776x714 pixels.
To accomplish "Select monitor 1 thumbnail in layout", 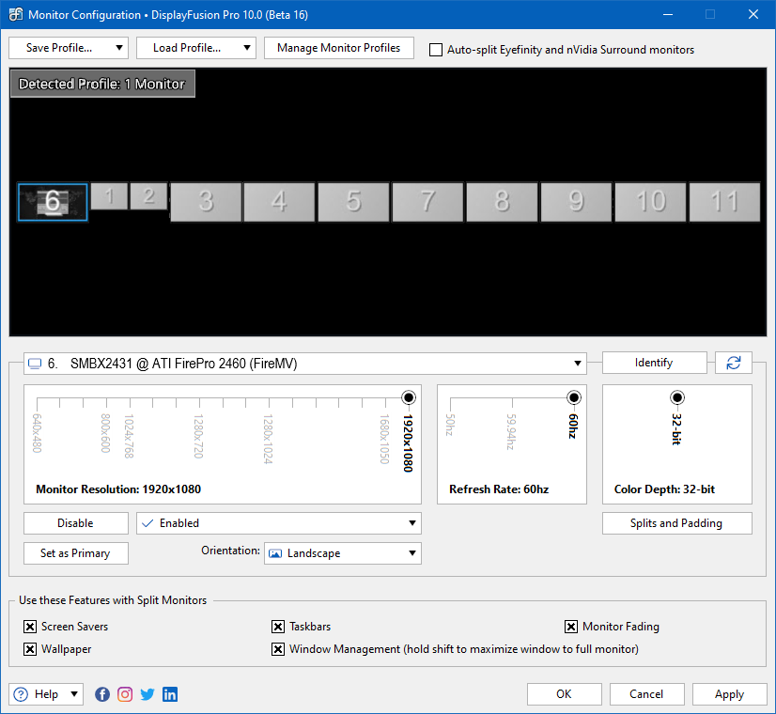I will (x=109, y=196).
